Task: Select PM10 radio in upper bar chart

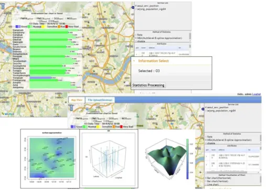Action: 19,18
